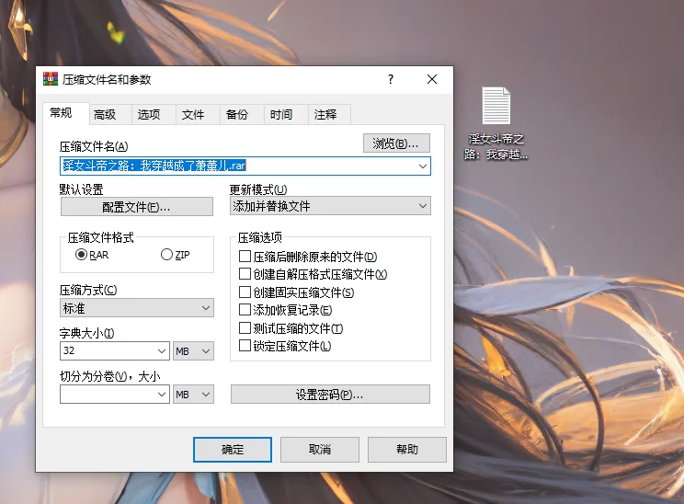The image size is (684, 504).
Task: Open the split volume MB unit dropdown
Action: [x=193, y=395]
